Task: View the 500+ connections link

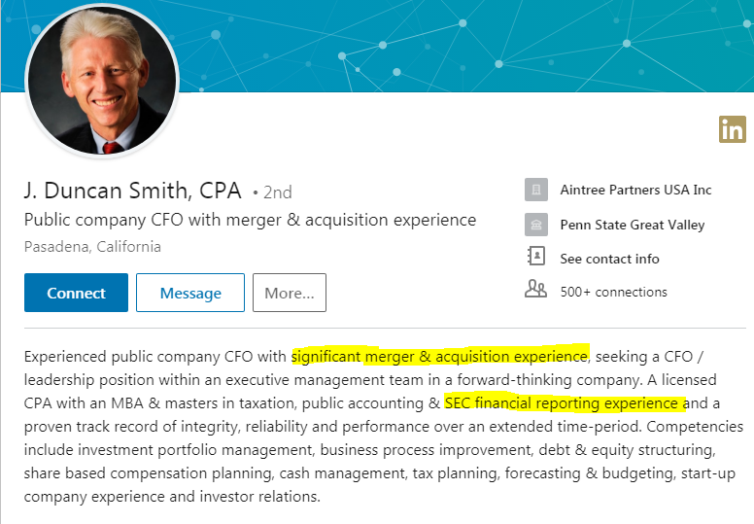Action: 613,292
